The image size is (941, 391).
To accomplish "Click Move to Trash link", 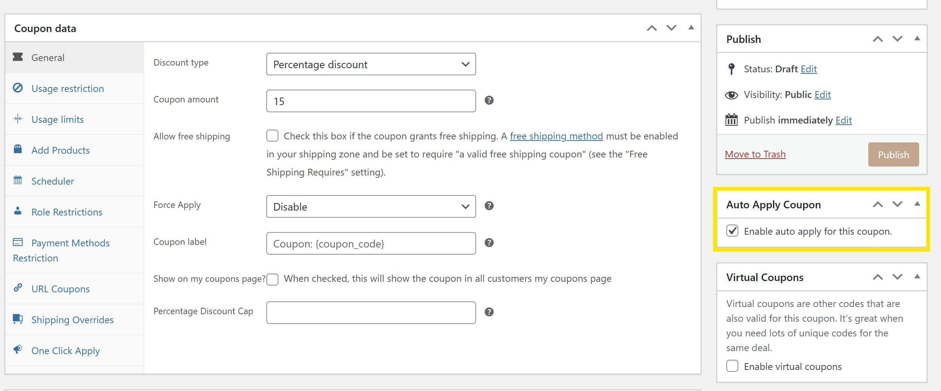I will [755, 154].
